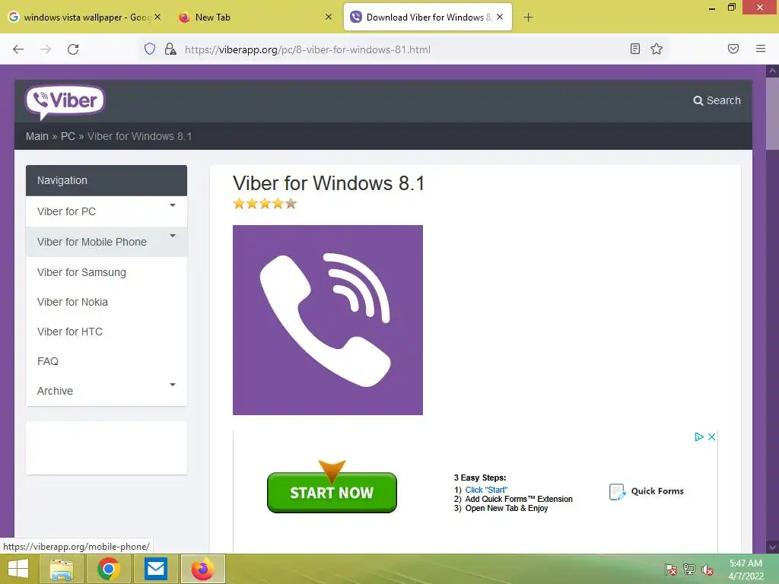Click the Firefox taskbar icon
This screenshot has width=779, height=584.
[x=202, y=569]
